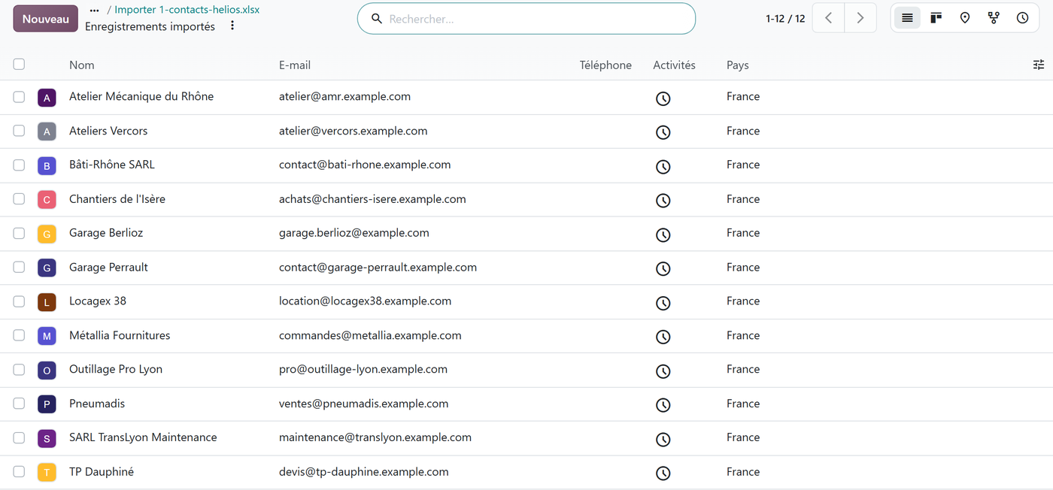Open the Garage Perrault record name
This screenshot has height=490, width=1053.
[x=108, y=268]
